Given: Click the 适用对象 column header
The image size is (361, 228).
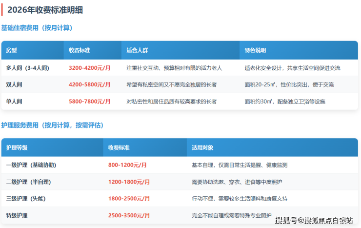Looking at the screenshot, I should [x=202, y=147].
